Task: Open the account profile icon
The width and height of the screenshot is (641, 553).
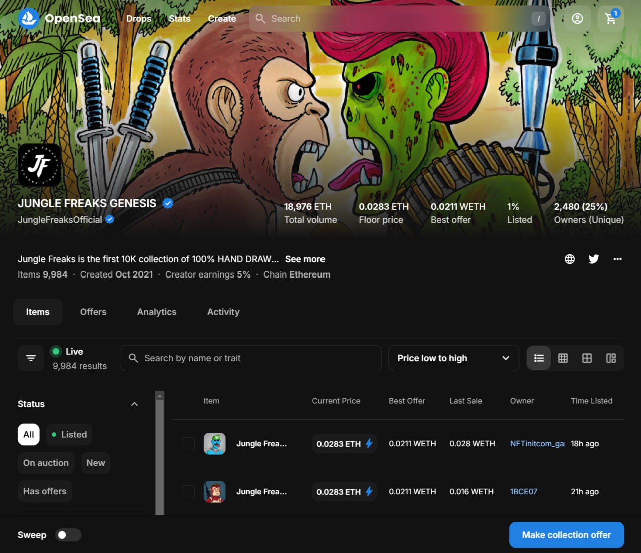Action: point(577,19)
